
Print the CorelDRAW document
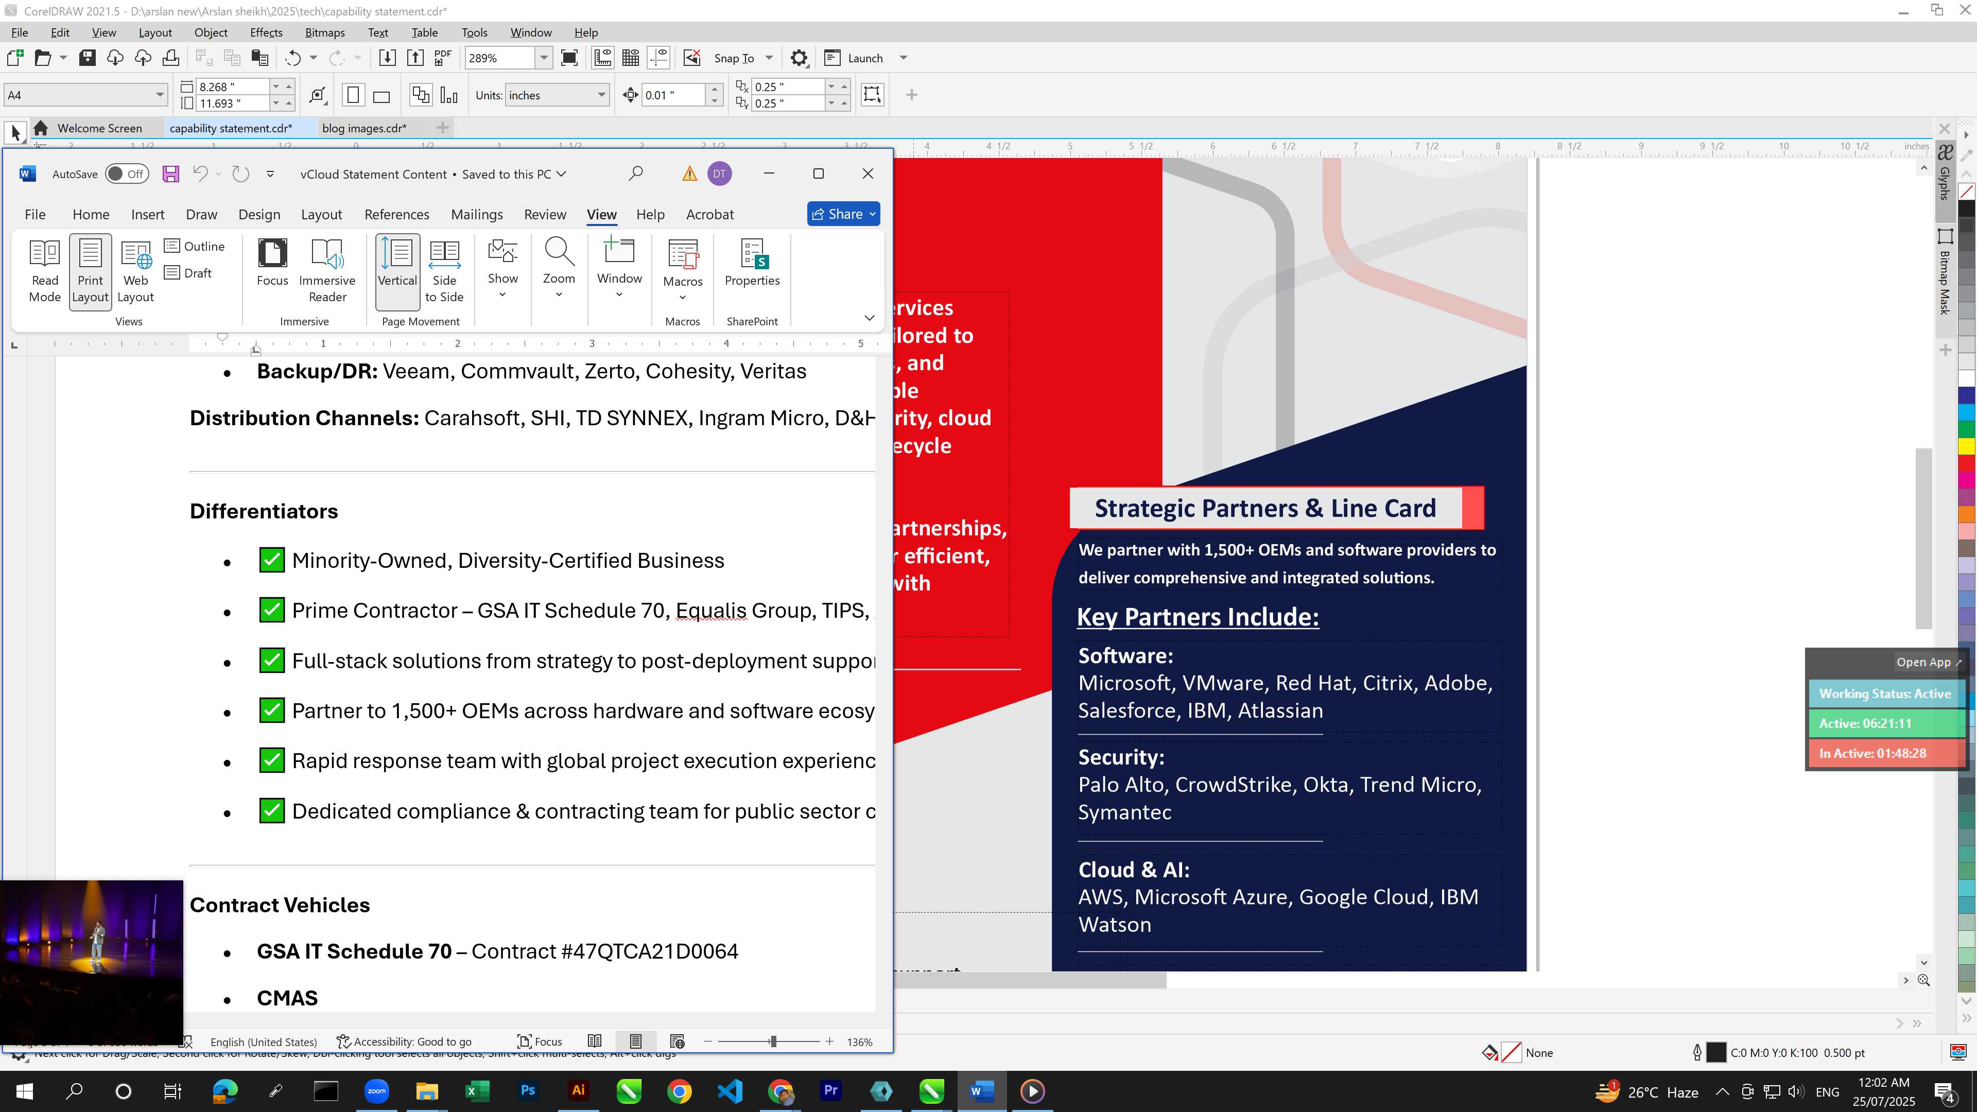pos(170,58)
